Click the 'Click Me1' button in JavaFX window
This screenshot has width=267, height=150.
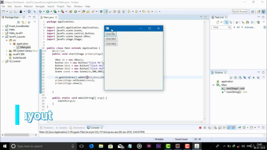pos(111,39)
